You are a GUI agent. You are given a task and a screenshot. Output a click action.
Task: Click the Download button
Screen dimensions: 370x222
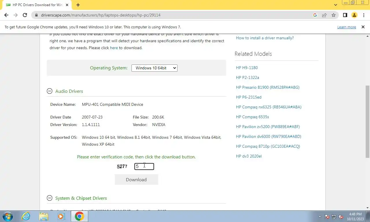coord(136,180)
